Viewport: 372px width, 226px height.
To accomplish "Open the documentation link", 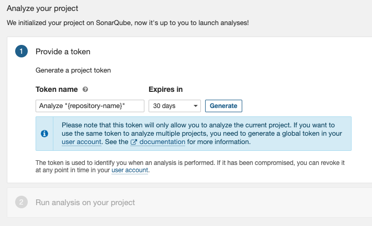I will [x=162, y=142].
